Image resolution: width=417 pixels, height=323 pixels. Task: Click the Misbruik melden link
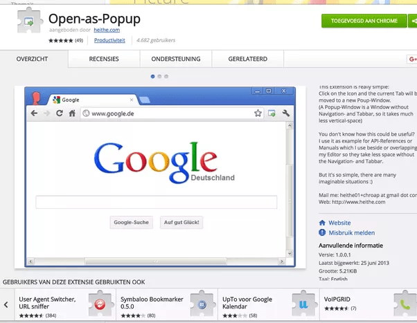352,232
